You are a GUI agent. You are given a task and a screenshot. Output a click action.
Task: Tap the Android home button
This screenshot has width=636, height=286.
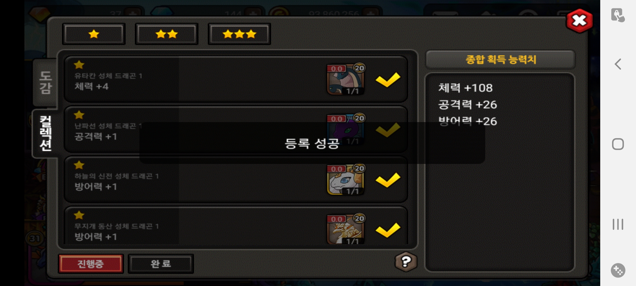618,144
